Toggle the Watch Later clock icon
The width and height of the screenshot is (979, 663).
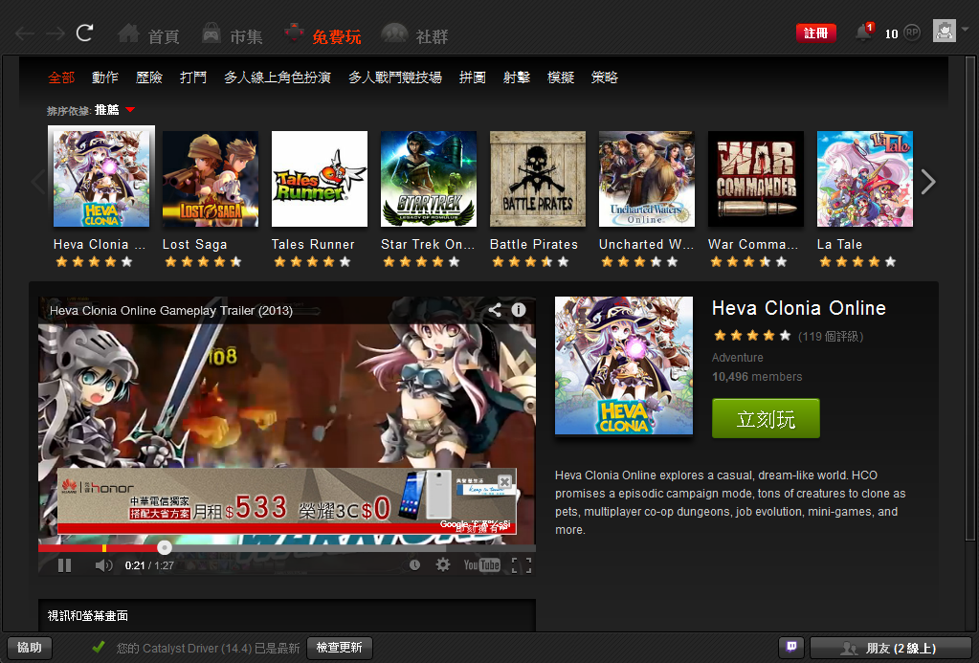[x=414, y=565]
